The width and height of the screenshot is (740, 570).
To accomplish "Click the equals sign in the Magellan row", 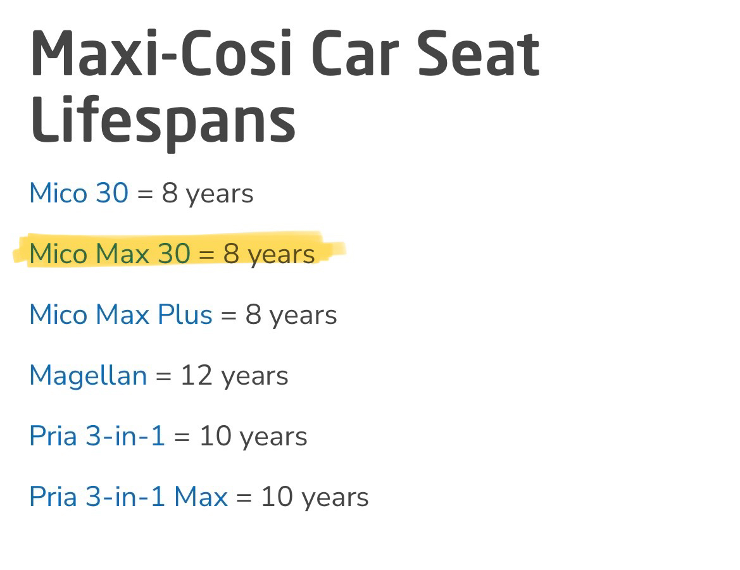I will 164,376.
